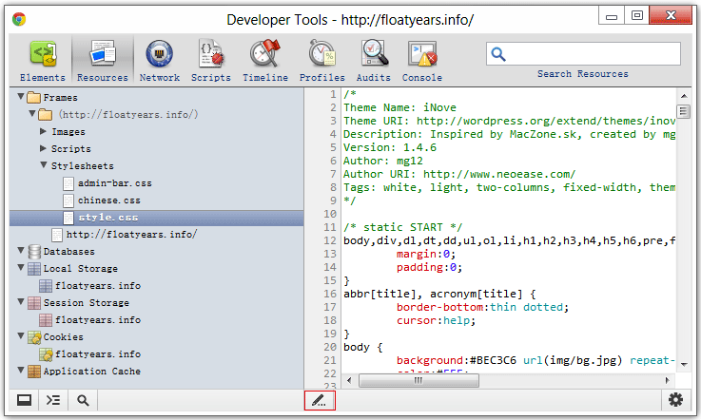The width and height of the screenshot is (701, 420).
Task: Click line number 12 in gutter
Action: pos(330,240)
